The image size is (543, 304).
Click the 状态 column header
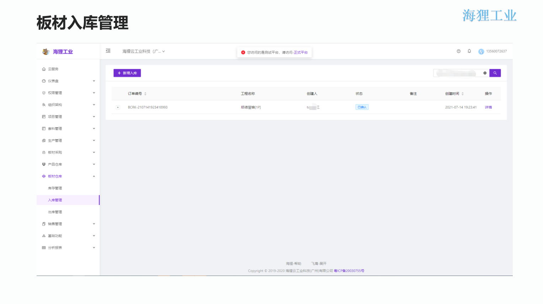click(359, 94)
